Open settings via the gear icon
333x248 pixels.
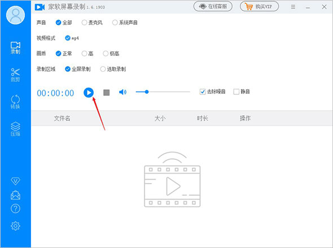15,226
